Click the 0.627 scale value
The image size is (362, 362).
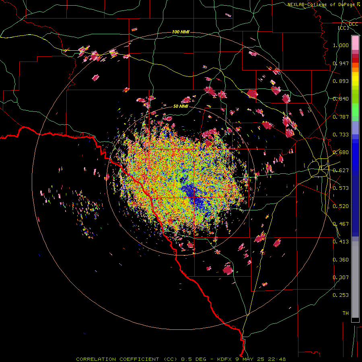pos(341,171)
